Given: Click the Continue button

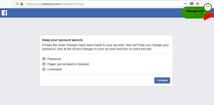Looking at the screenshot, I should click(162, 80).
